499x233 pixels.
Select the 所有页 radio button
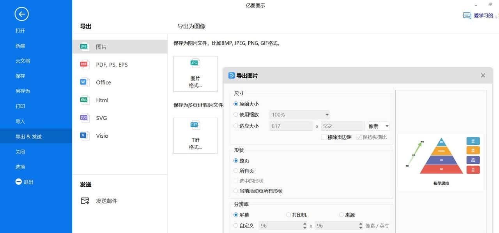click(x=236, y=170)
